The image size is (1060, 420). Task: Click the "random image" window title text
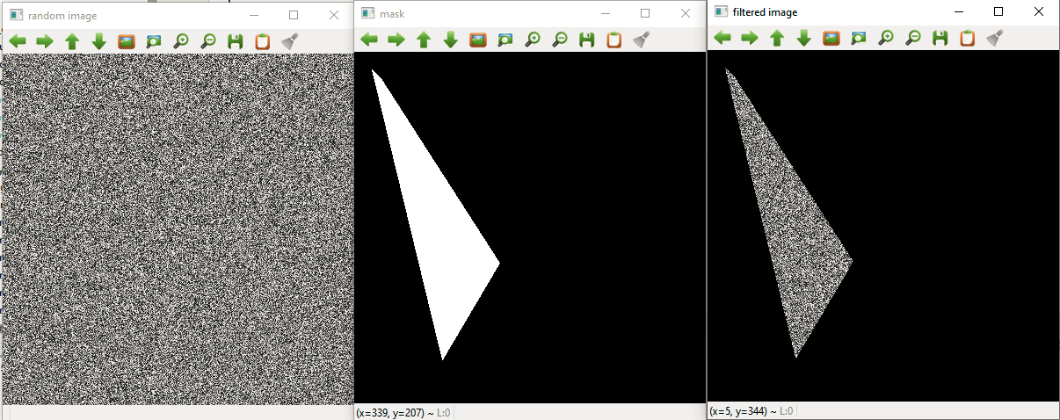[x=62, y=16]
